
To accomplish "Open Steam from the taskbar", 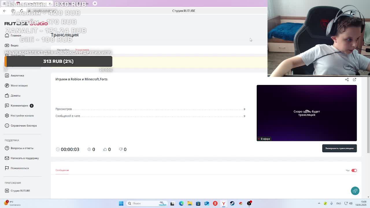I will pyautogui.click(x=232, y=203).
